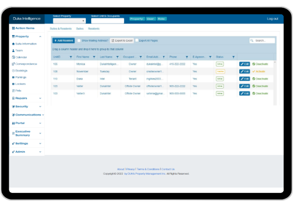Image resolution: width=293 pixels, height=208 pixels.
Task: Filter the Email Address column
Action: tap(164, 57)
